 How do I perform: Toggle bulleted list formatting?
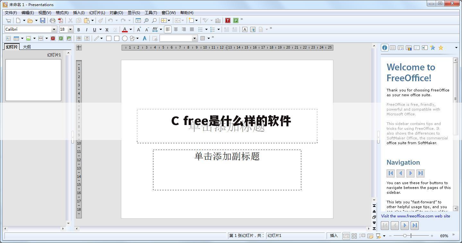200,29
